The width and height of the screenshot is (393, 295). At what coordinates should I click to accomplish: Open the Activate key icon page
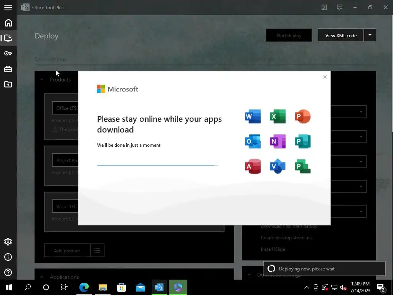tap(8, 53)
